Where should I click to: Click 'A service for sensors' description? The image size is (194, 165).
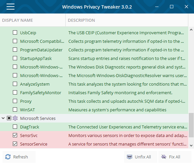click(x=128, y=144)
